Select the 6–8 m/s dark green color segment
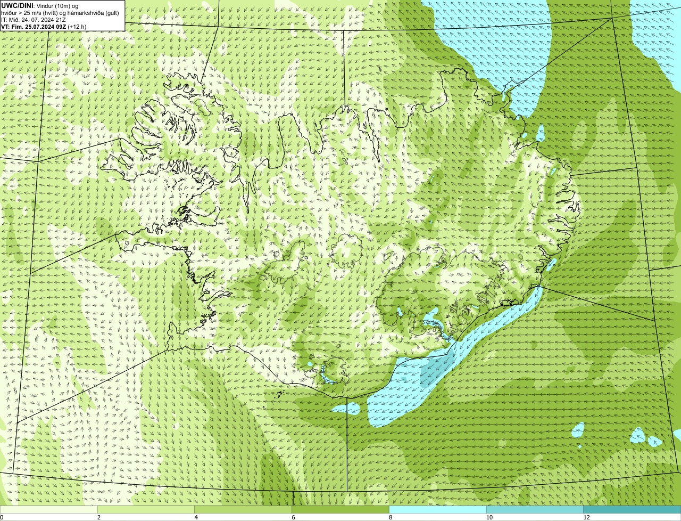 pyautogui.click(x=340, y=510)
